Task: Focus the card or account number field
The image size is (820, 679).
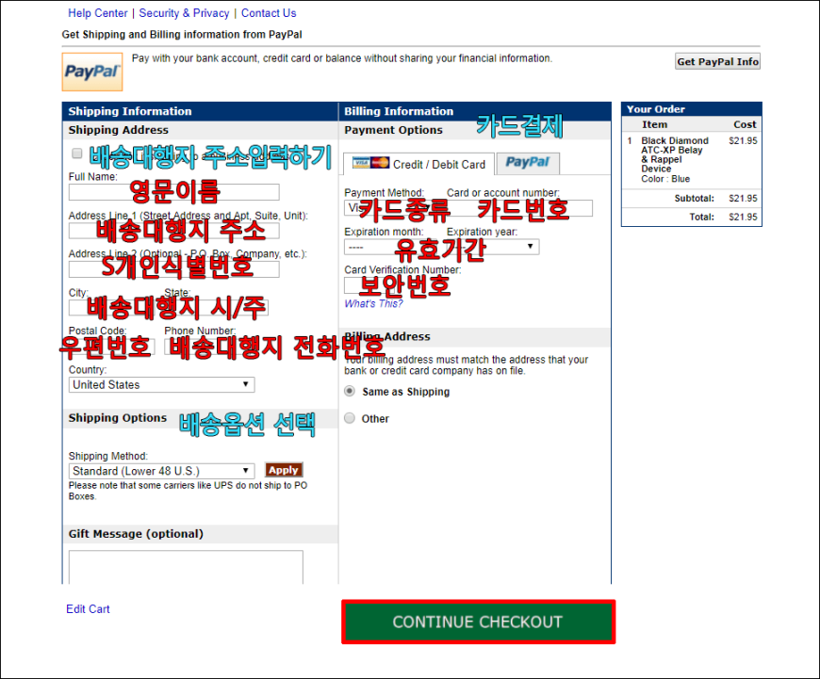Action: click(519, 208)
